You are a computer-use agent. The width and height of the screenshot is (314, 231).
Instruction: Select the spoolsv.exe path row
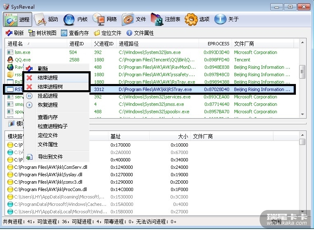pyautogui.click(x=152, y=112)
